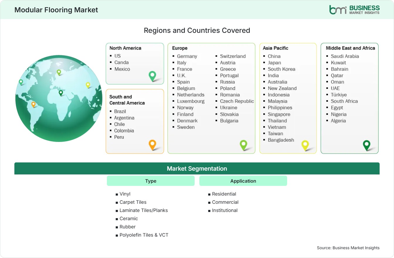Select Singapore in Asia Pacific list

coord(279,114)
